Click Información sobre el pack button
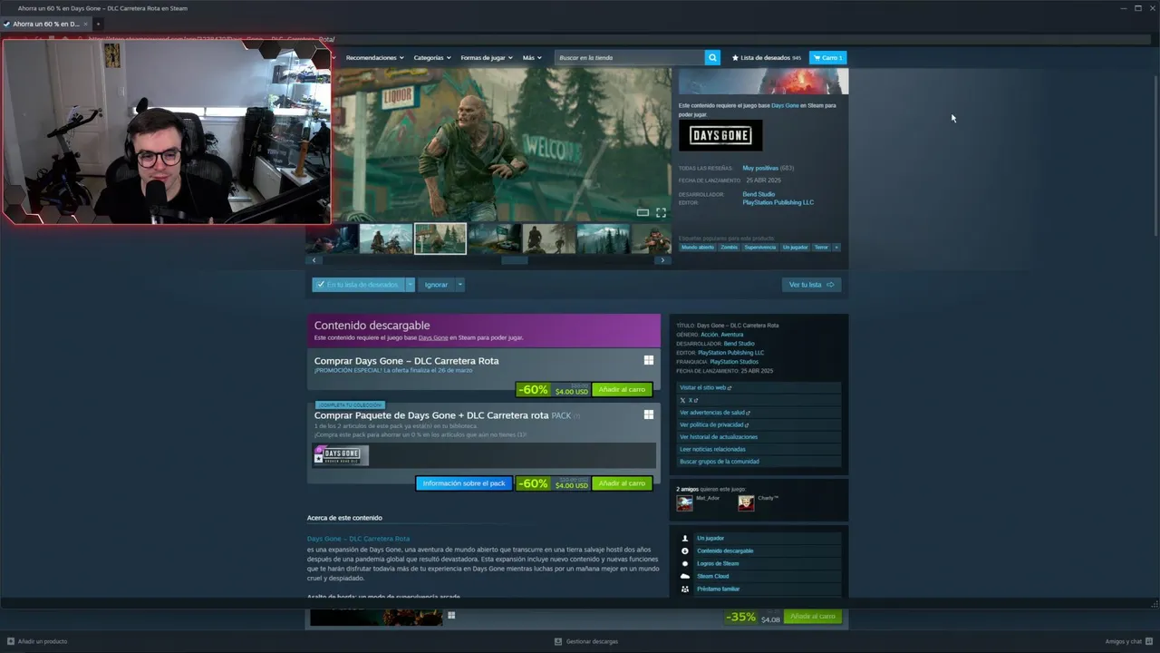1160x653 pixels. tap(464, 483)
